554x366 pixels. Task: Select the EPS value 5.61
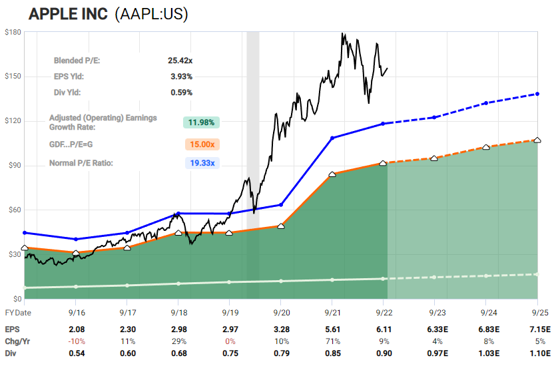tap(333, 329)
